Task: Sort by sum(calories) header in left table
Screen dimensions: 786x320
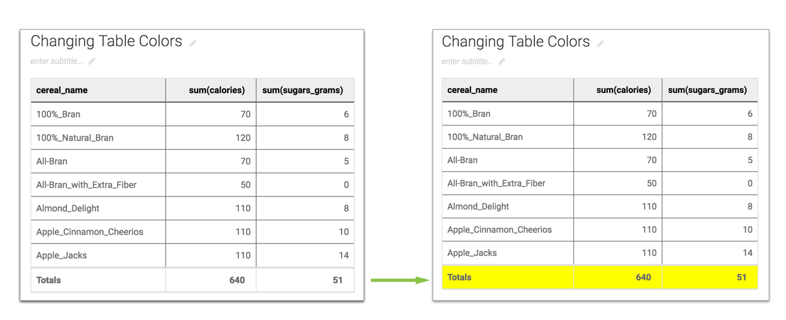Action: [x=216, y=90]
